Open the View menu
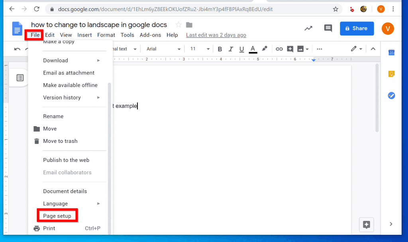 coord(66,35)
